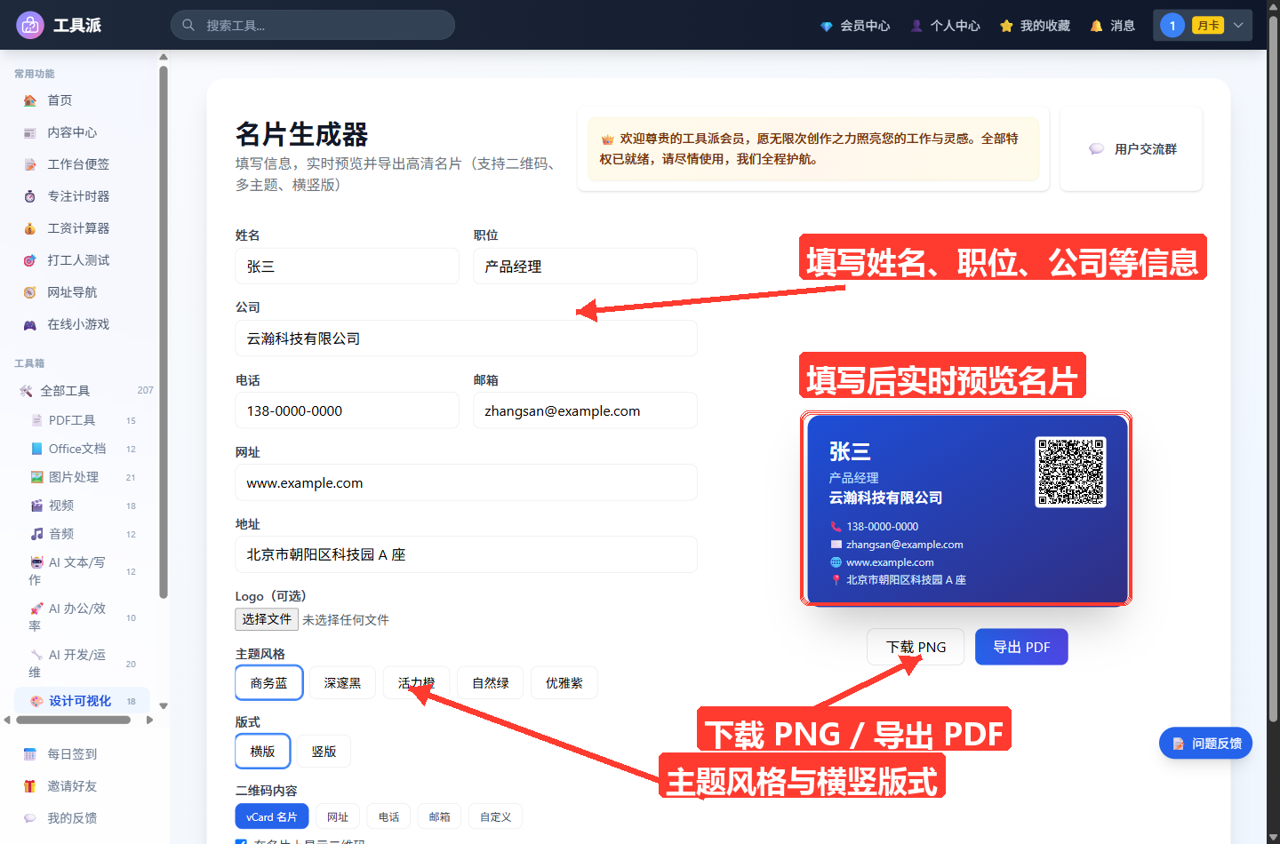Image resolution: width=1280 pixels, height=844 pixels.
Task: Click the 音频 music note icon
Action: click(36, 534)
